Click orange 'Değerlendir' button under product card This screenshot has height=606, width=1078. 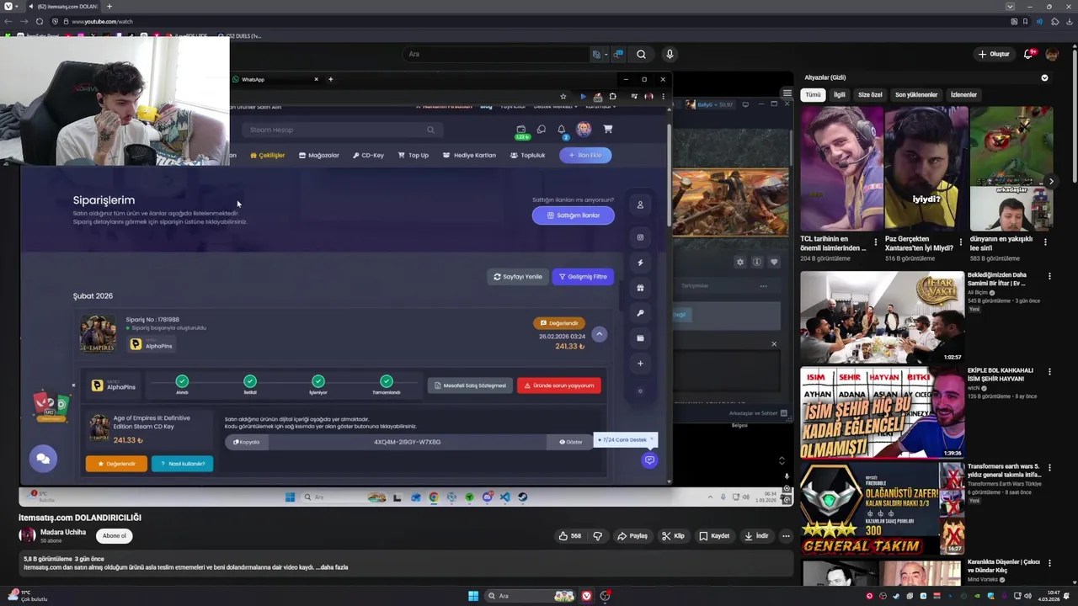116,464
